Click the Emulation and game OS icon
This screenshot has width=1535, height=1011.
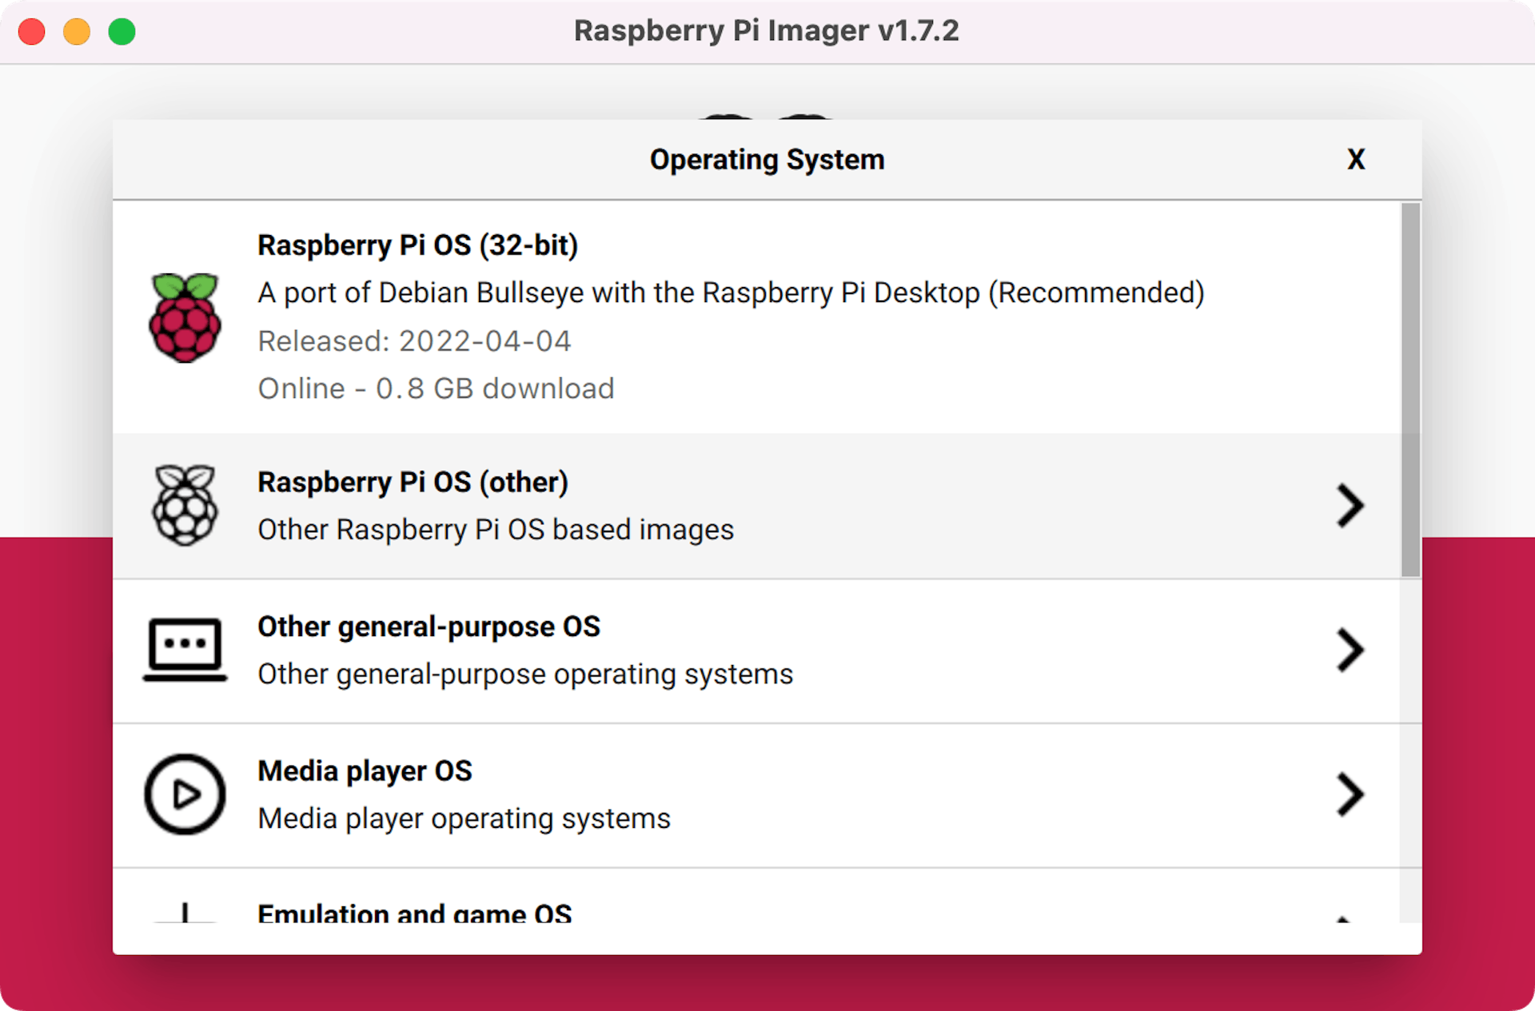pos(185,915)
